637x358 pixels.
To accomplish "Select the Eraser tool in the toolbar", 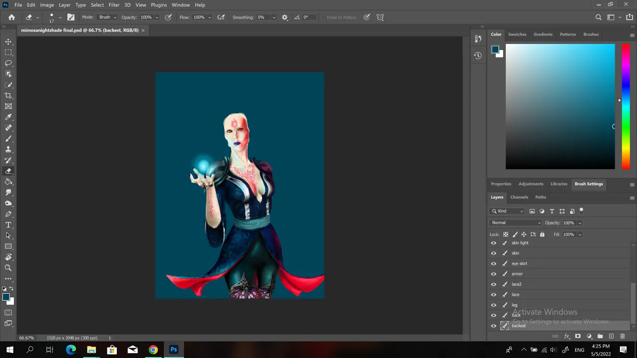I will coord(8,171).
